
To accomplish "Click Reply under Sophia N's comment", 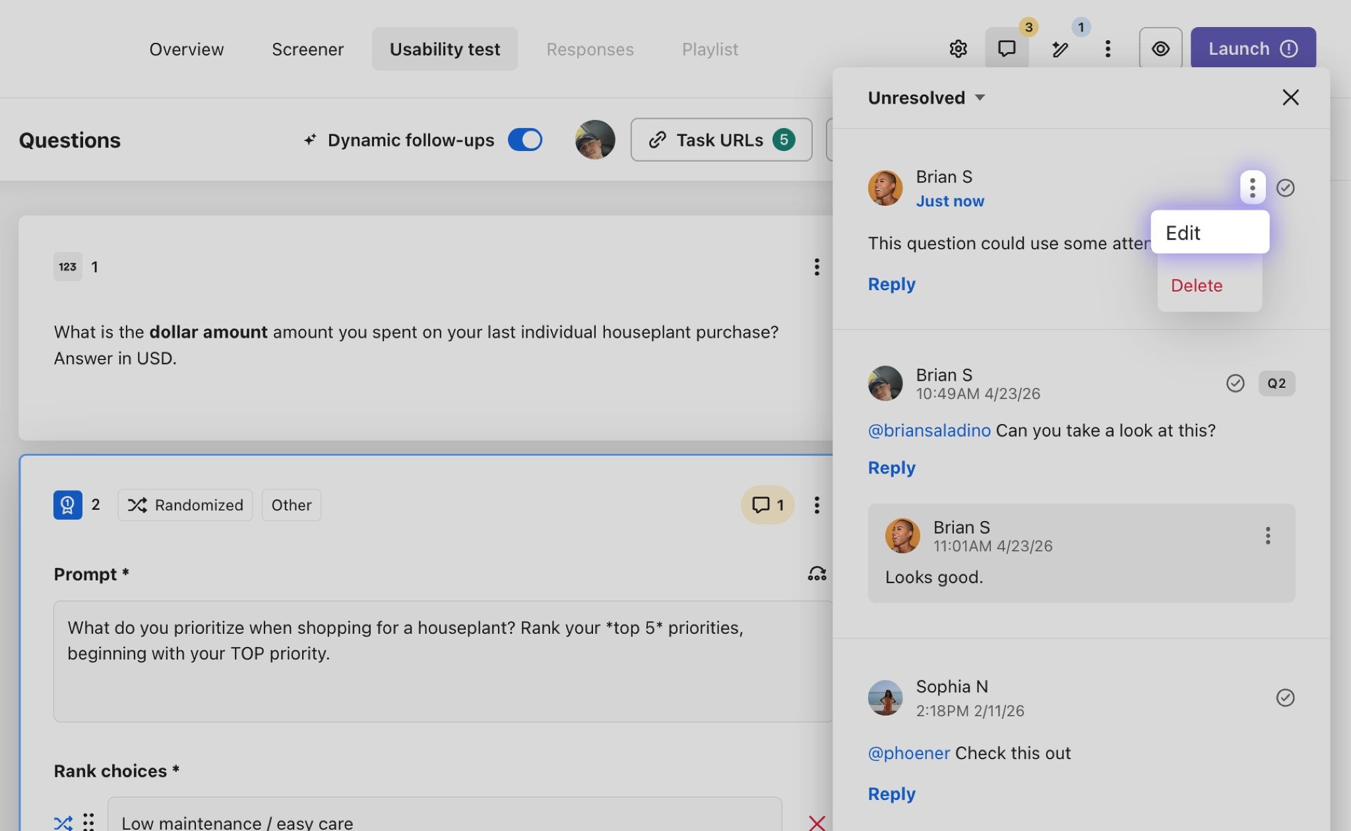I will 891,793.
